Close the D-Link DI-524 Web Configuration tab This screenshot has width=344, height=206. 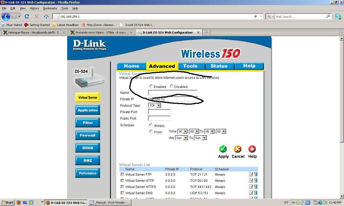198,32
